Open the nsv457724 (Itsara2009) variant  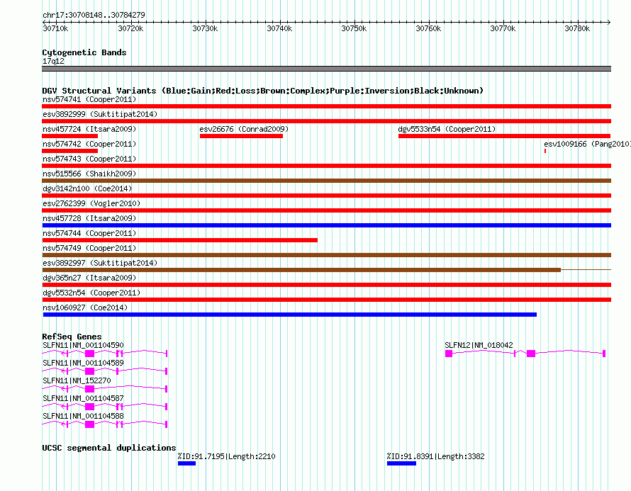tap(89, 129)
